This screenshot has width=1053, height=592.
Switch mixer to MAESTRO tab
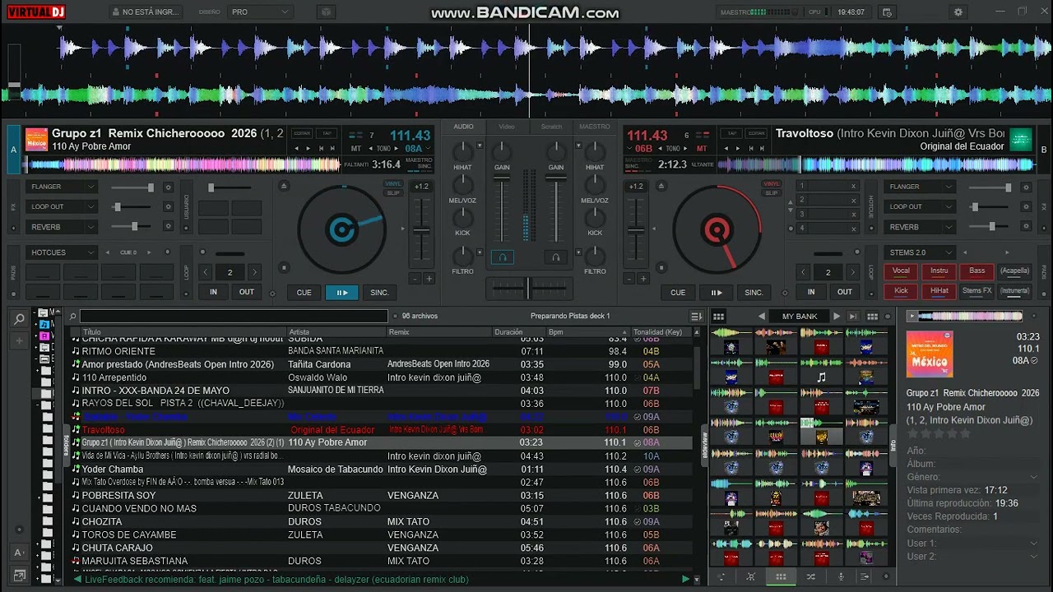595,127
